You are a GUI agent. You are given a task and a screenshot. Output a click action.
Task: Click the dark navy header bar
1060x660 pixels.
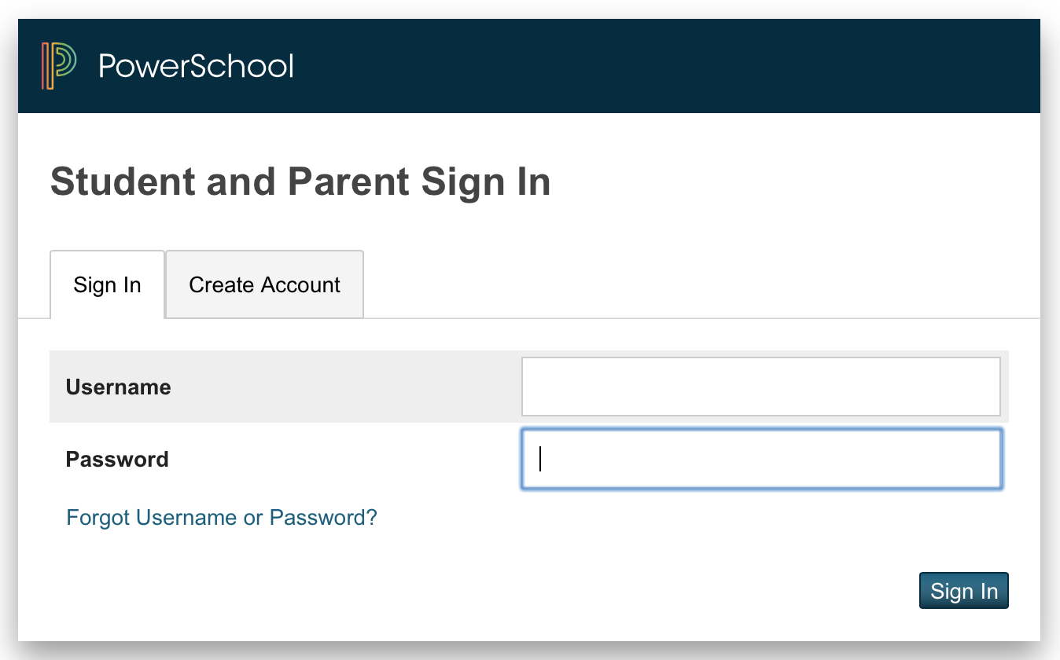tap(529, 66)
